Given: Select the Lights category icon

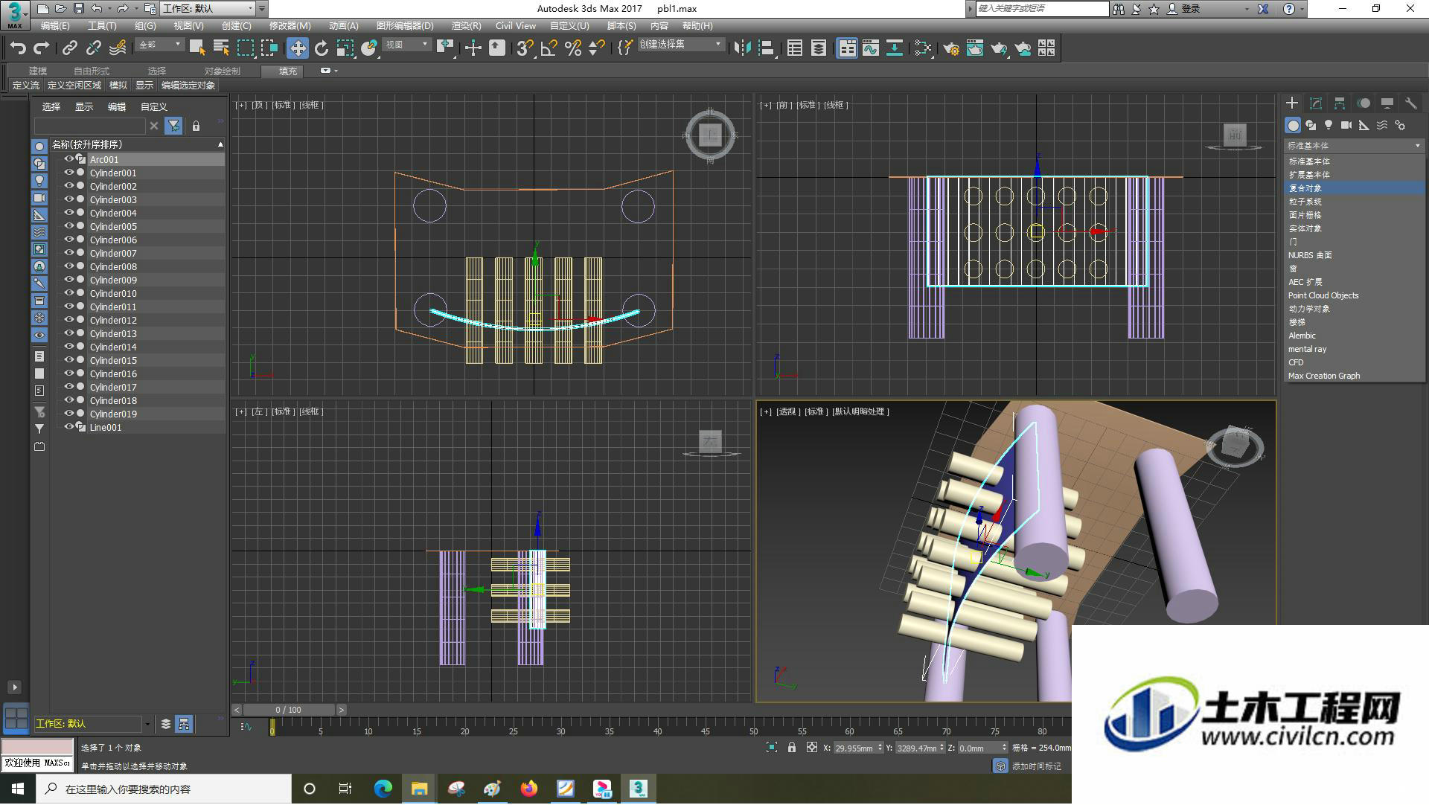Looking at the screenshot, I should tap(1329, 125).
